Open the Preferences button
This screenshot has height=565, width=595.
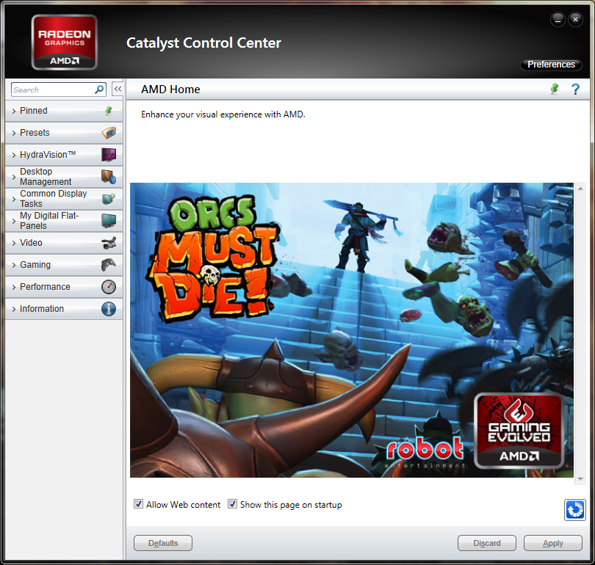(551, 65)
